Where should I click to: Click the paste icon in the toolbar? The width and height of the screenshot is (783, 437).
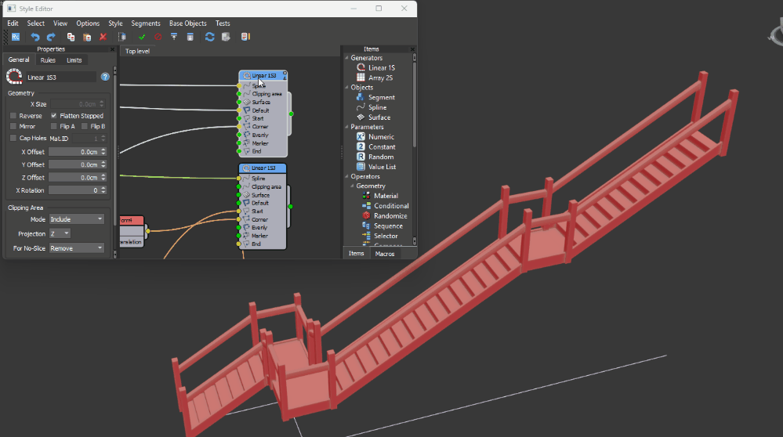pos(87,37)
